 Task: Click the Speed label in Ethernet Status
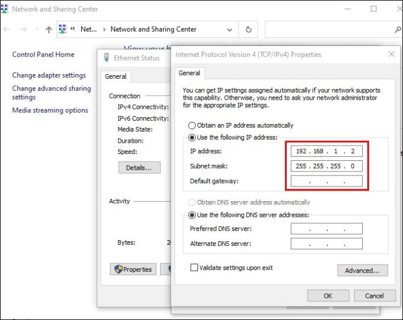click(x=127, y=152)
